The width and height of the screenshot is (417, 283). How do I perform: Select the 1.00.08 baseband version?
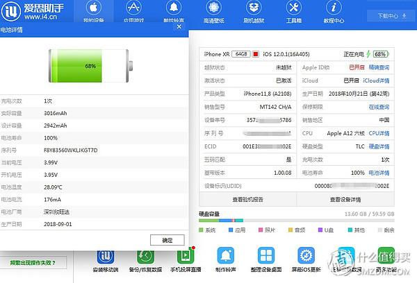point(282,173)
